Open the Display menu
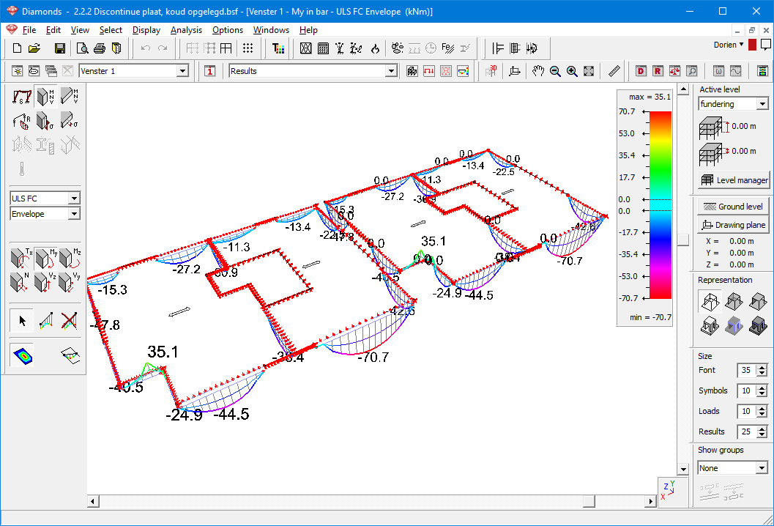This screenshot has height=526, width=774. coord(146,29)
